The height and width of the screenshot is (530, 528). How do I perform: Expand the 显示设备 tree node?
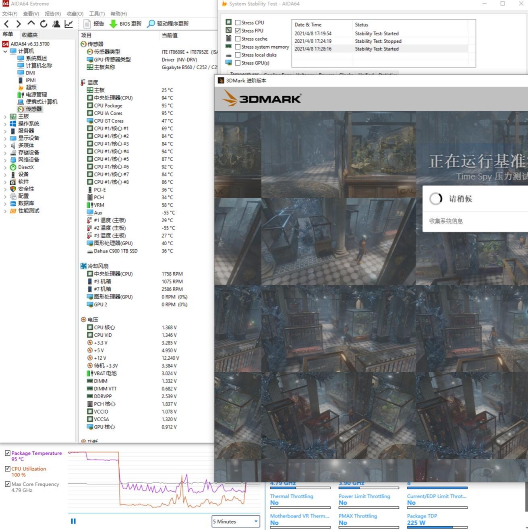[5, 138]
